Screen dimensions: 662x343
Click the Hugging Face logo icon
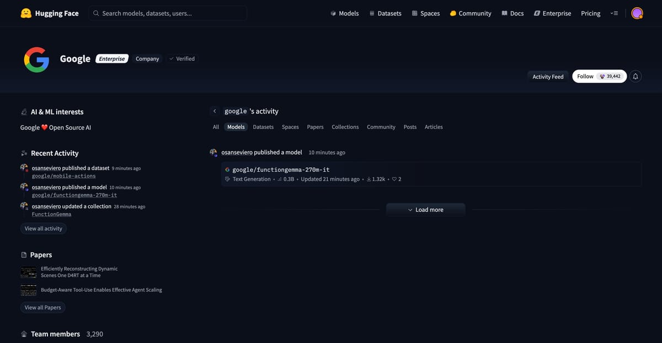[25, 13]
